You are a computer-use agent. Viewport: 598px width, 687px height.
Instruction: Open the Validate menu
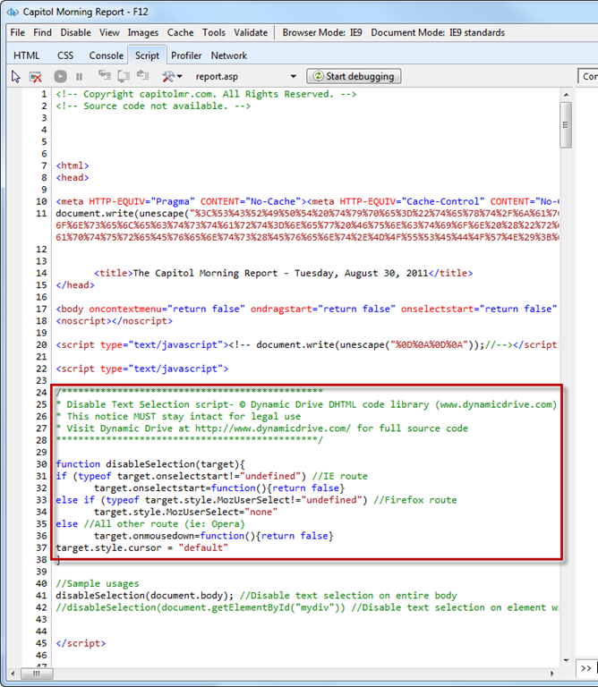(251, 33)
